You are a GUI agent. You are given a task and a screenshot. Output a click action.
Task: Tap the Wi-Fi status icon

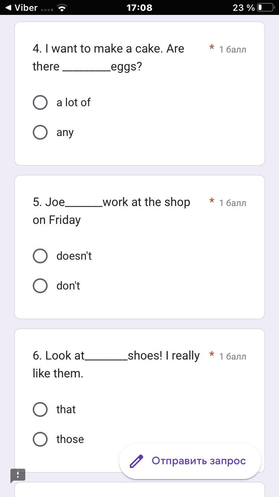pyautogui.click(x=62, y=8)
